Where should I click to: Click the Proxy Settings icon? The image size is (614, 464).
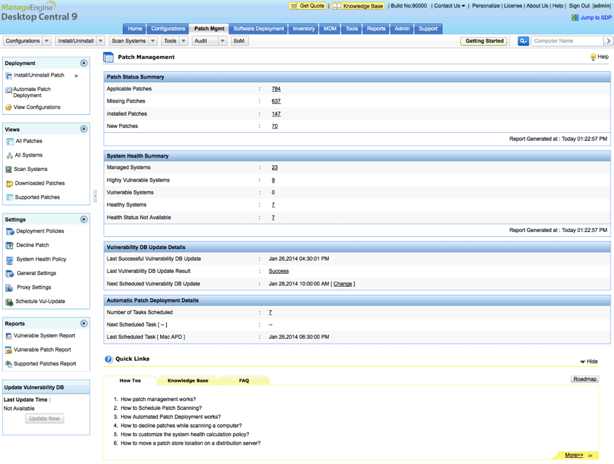pos(10,287)
